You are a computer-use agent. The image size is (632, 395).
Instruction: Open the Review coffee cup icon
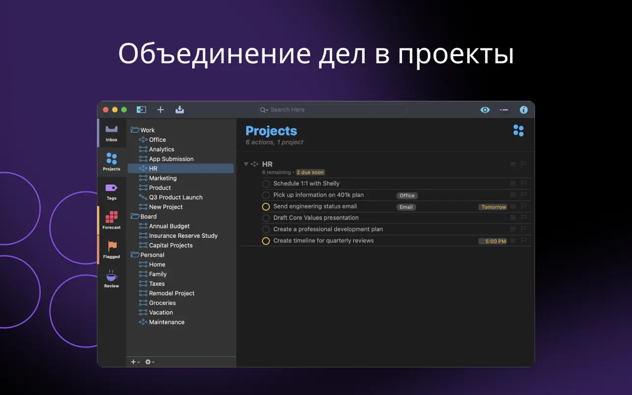[x=112, y=279]
